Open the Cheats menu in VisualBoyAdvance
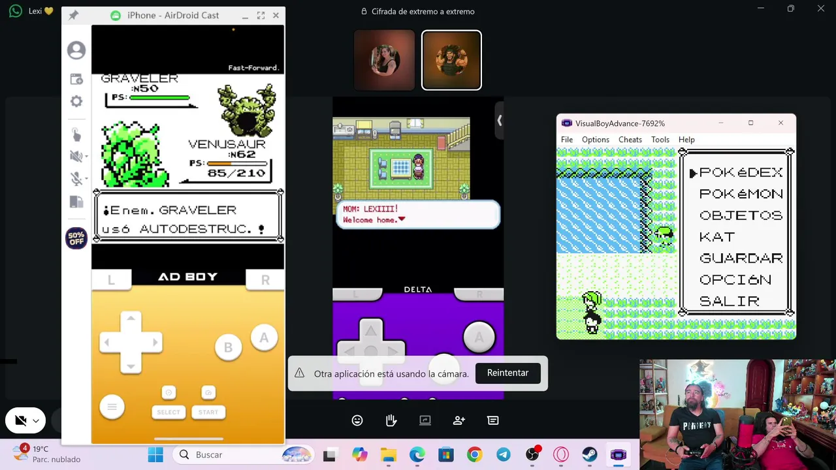 tap(630, 140)
